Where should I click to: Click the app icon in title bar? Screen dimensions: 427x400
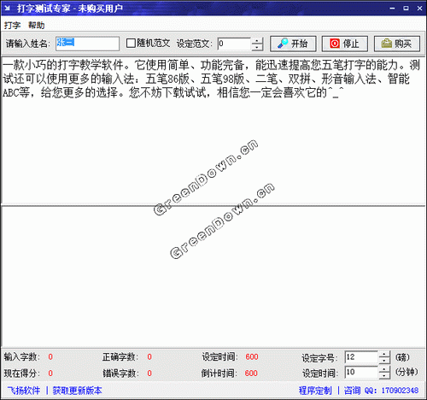[x=7, y=9]
